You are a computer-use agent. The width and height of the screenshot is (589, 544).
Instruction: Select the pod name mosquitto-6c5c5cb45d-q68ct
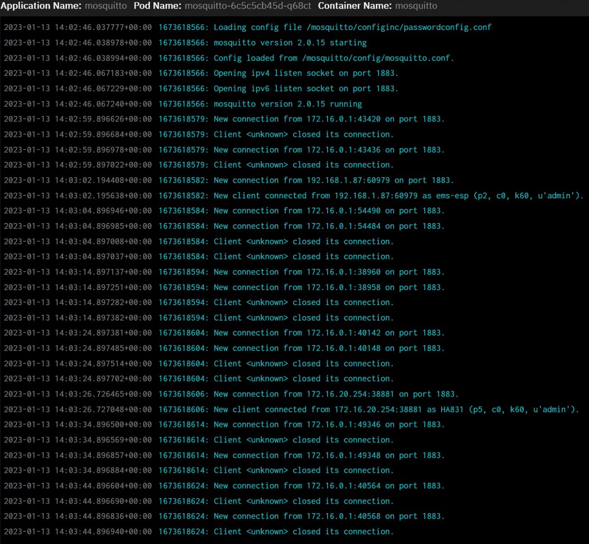pyautogui.click(x=248, y=6)
